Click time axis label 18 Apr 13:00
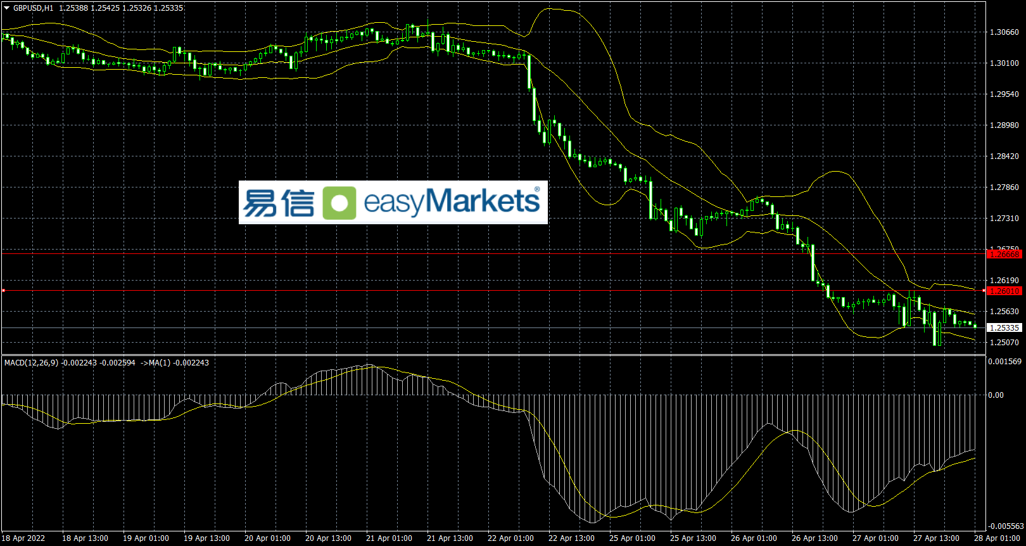 (85, 538)
